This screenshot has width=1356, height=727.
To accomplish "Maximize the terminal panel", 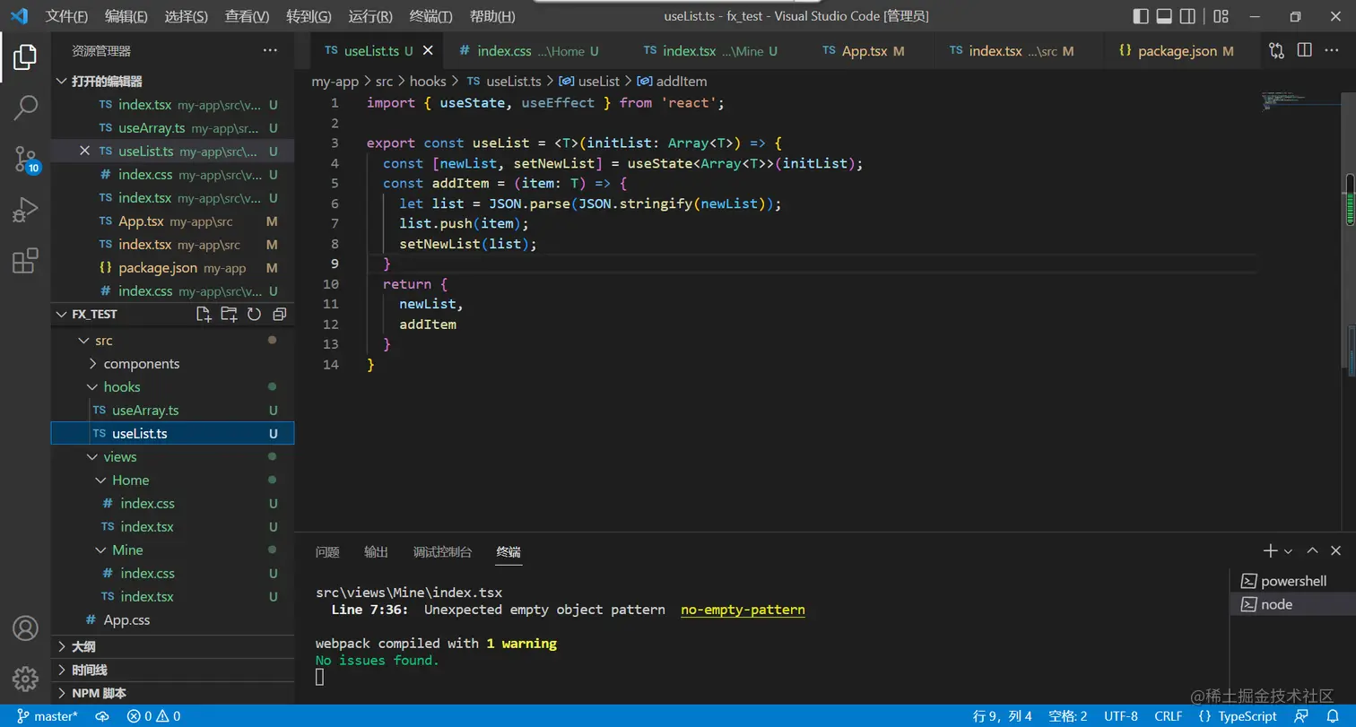I will (x=1312, y=550).
